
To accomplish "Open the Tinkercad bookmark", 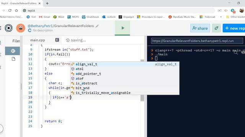I will point(207,17).
